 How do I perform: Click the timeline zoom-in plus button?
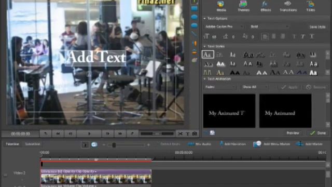148,145
